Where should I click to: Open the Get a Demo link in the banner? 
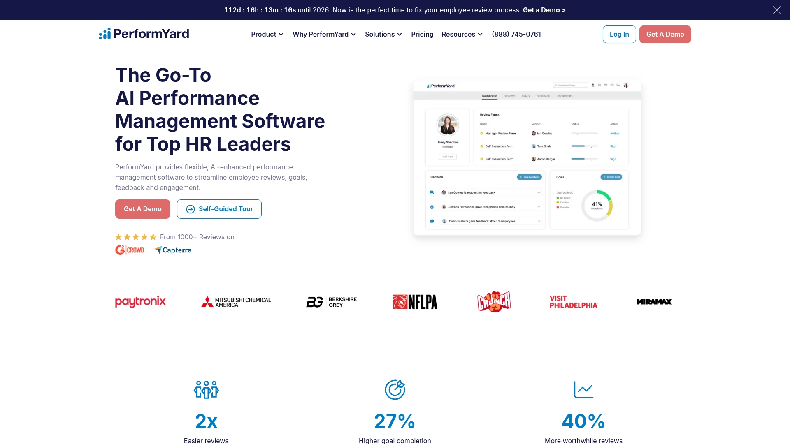[544, 10]
